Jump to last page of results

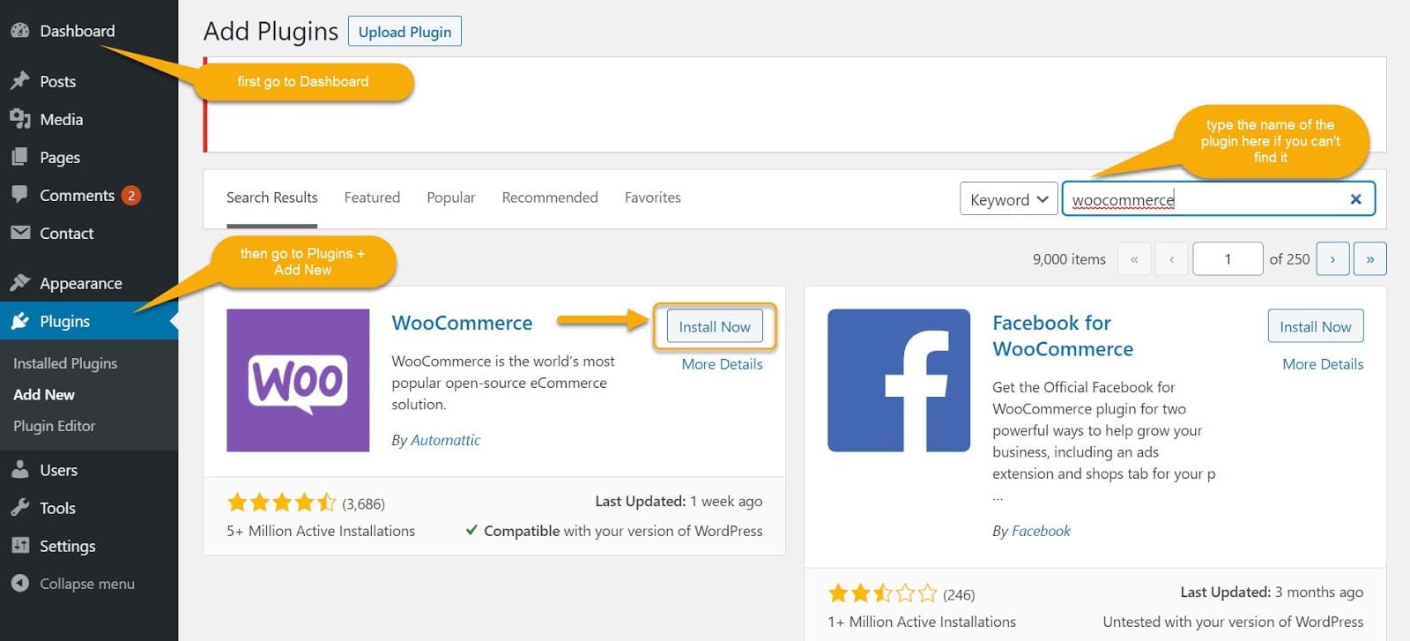coord(1369,259)
